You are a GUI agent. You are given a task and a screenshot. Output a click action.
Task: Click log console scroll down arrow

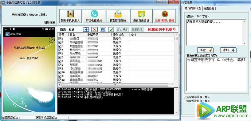coord(176,113)
